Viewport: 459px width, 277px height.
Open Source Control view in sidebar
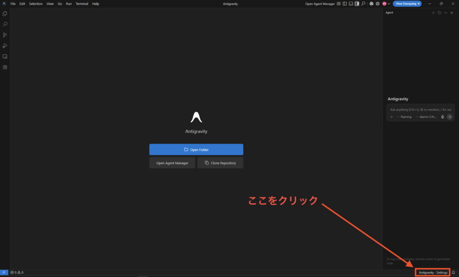tap(5, 35)
